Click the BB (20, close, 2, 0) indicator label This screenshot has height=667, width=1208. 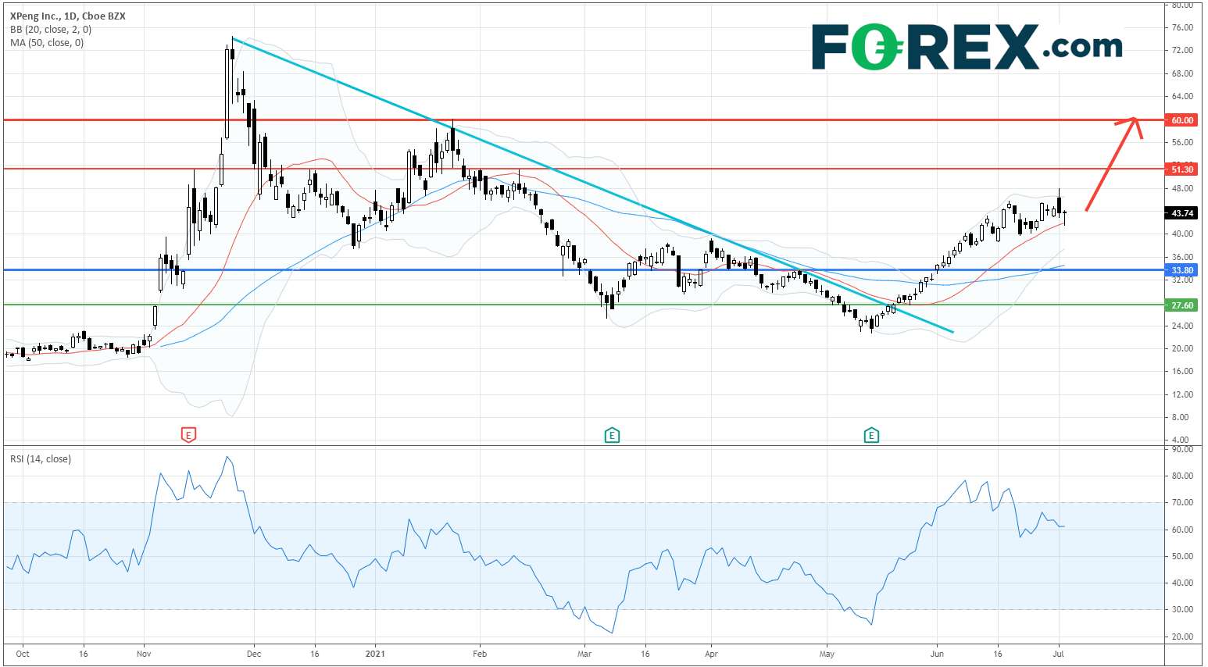click(51, 30)
